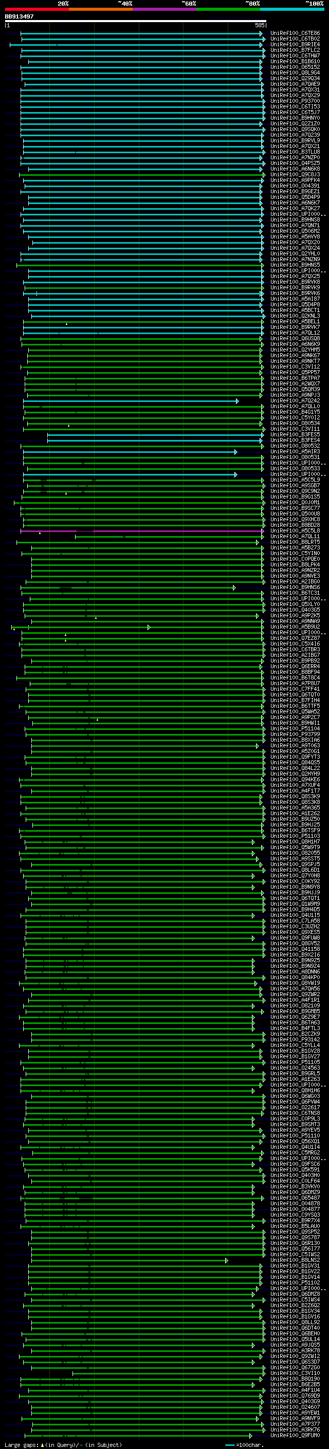The image size is (329, 1449).
Task: Click the purple ~60% identity color legend segment
Action: click(x=165, y=9)
